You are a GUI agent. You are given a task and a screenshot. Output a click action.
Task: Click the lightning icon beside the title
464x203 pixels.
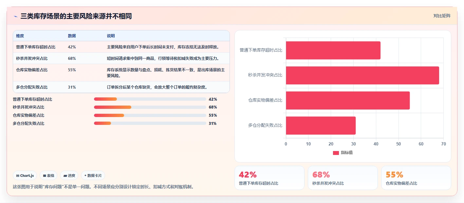pyautogui.click(x=15, y=16)
